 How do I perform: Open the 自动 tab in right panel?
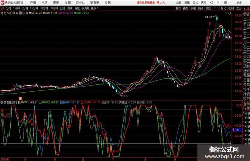[247, 104]
